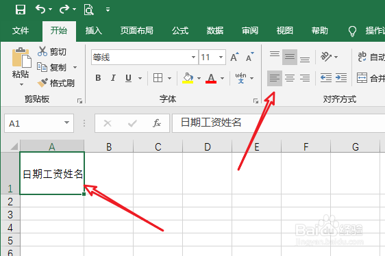Click the 格式刷 format painter button
Image resolution: width=385 pixels, height=256 pixels.
coord(55,83)
